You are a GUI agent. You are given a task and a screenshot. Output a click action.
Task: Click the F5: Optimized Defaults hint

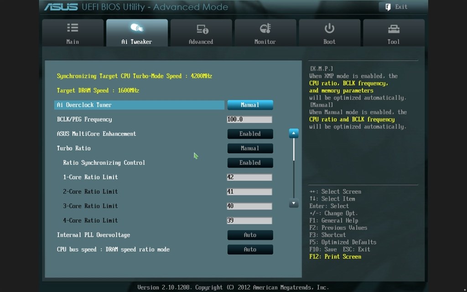(342, 242)
